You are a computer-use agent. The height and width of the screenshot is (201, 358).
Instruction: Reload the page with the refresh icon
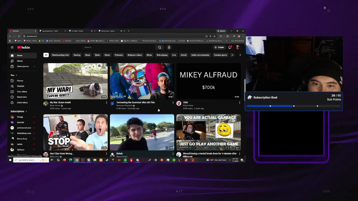point(19,36)
